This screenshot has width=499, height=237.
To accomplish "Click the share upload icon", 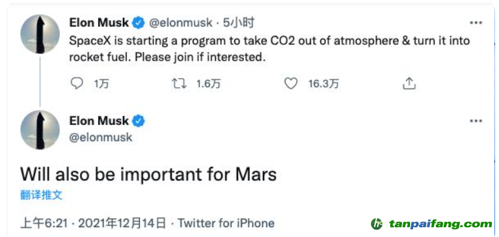I will tap(409, 83).
